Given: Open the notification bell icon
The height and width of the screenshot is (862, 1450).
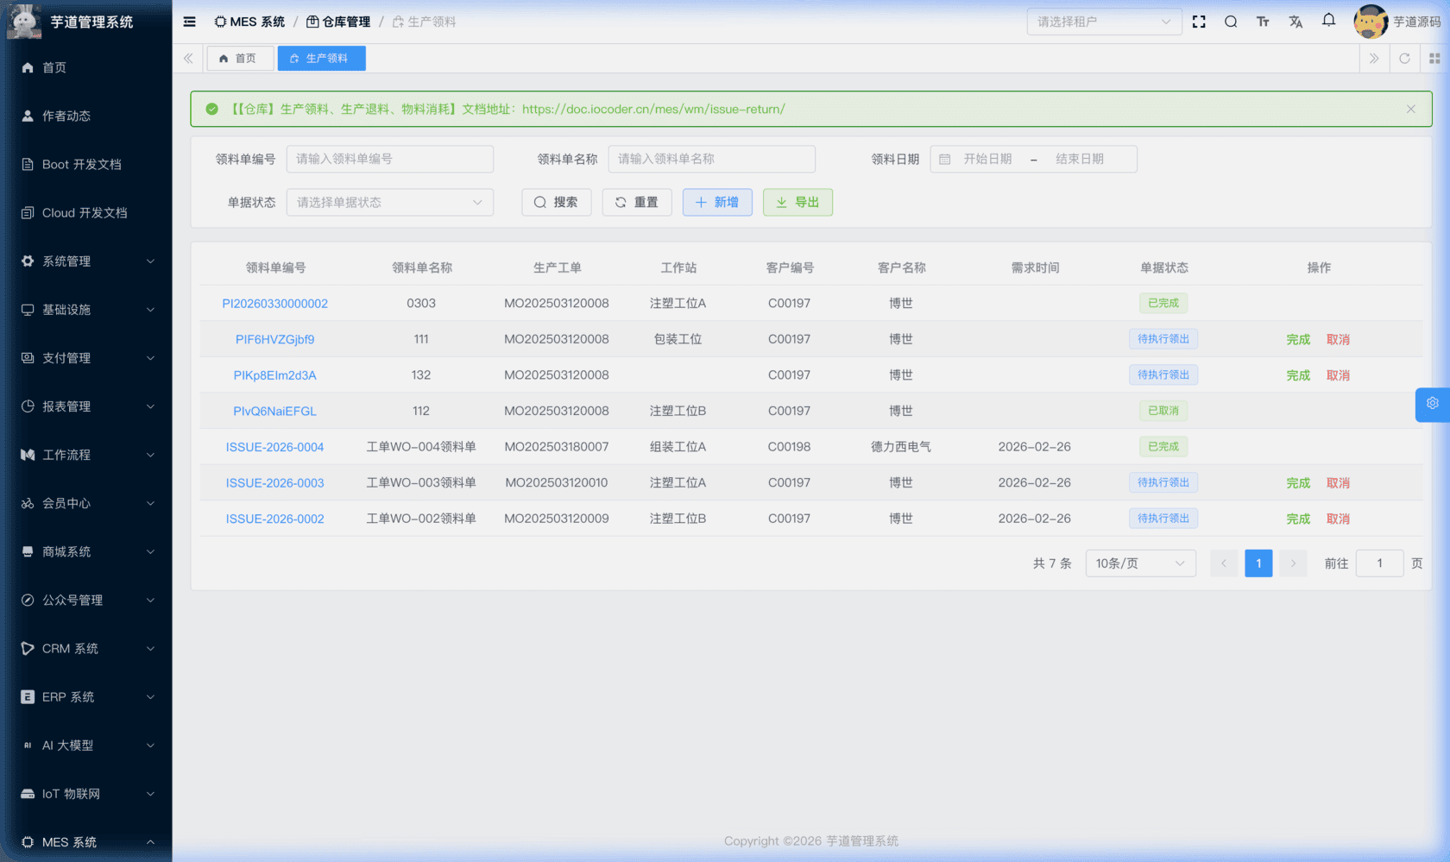Looking at the screenshot, I should click(1328, 21).
